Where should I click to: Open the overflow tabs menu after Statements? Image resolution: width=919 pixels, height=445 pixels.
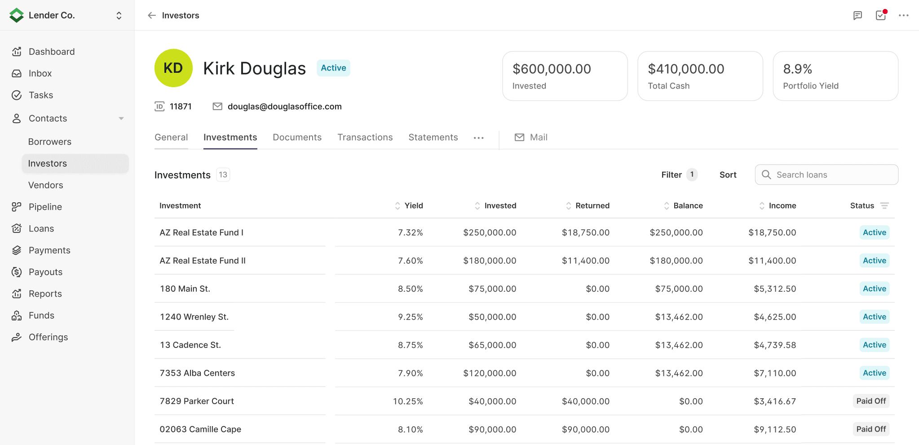pos(478,138)
